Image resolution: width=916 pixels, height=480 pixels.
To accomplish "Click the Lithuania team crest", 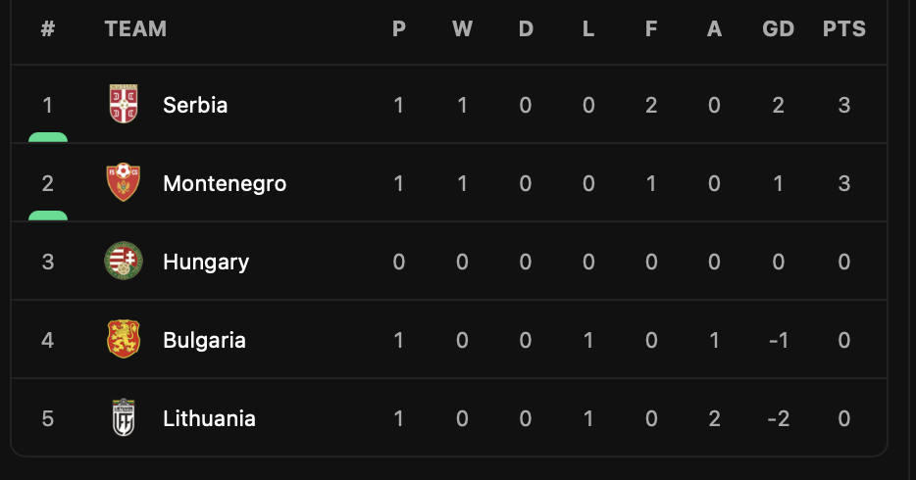I will (124, 417).
